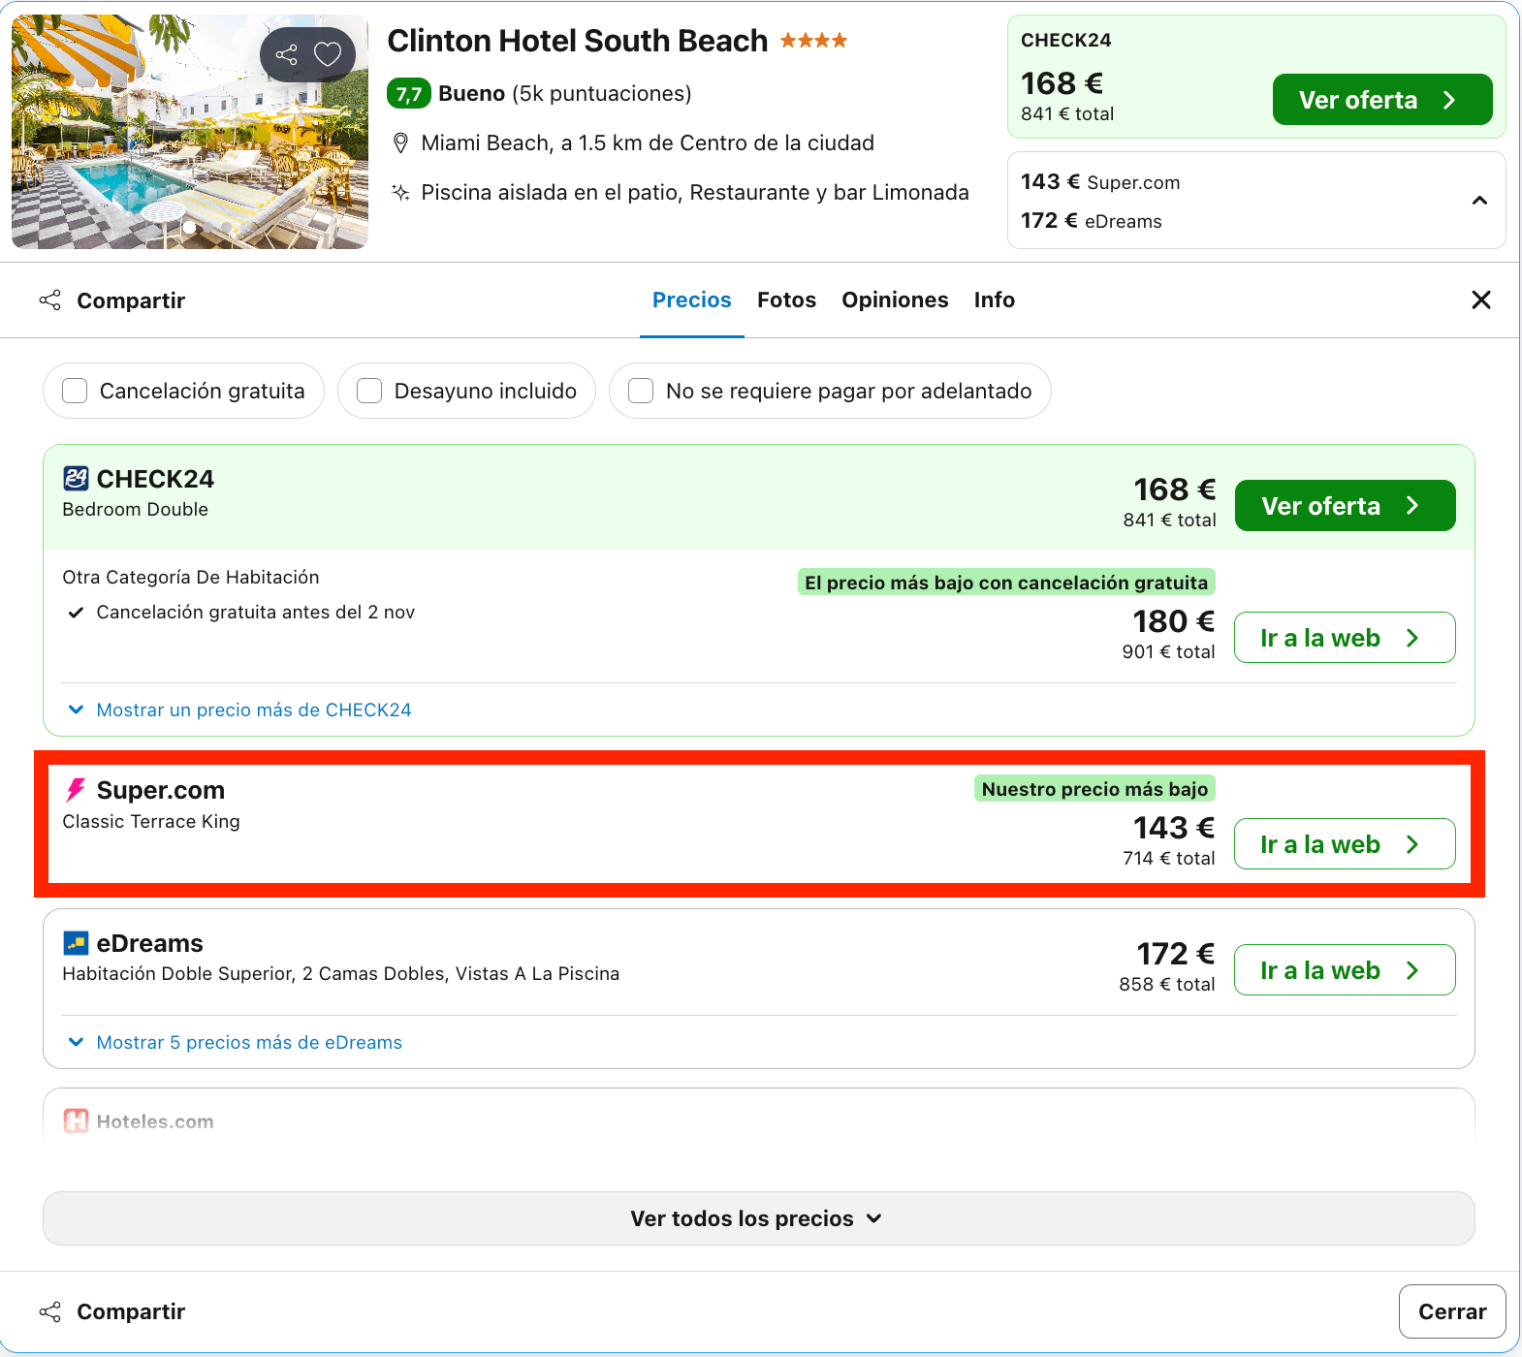The image size is (1522, 1357).
Task: Click the 7,7 rating badge
Action: (x=409, y=94)
